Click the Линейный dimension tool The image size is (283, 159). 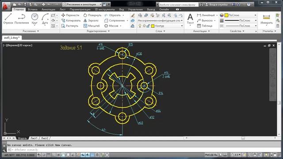[206, 15]
